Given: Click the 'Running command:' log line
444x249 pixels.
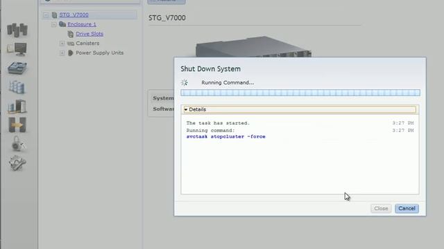Looking at the screenshot, I should pyautogui.click(x=211, y=131).
